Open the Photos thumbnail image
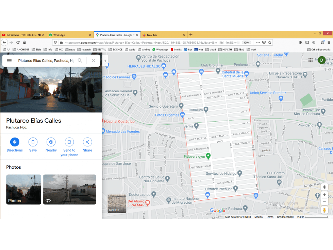Image resolution: width=333 pixels, height=250 pixels. tap(23, 189)
